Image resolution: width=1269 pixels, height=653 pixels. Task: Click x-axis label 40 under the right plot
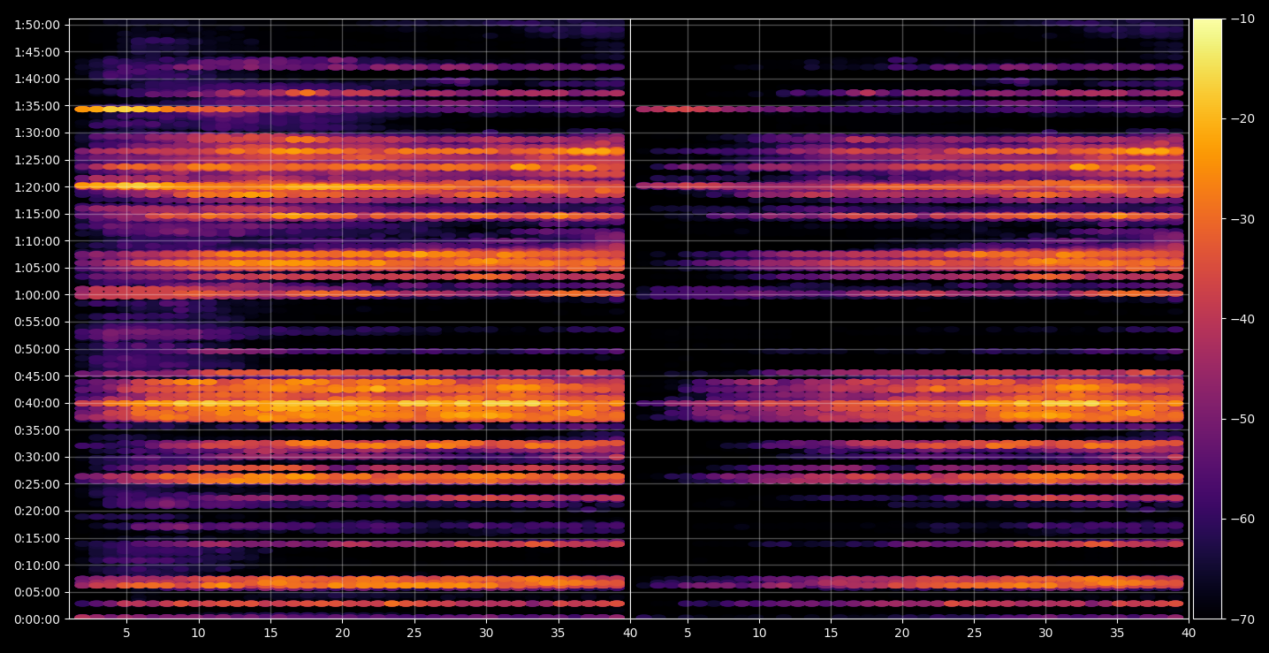1189,634
